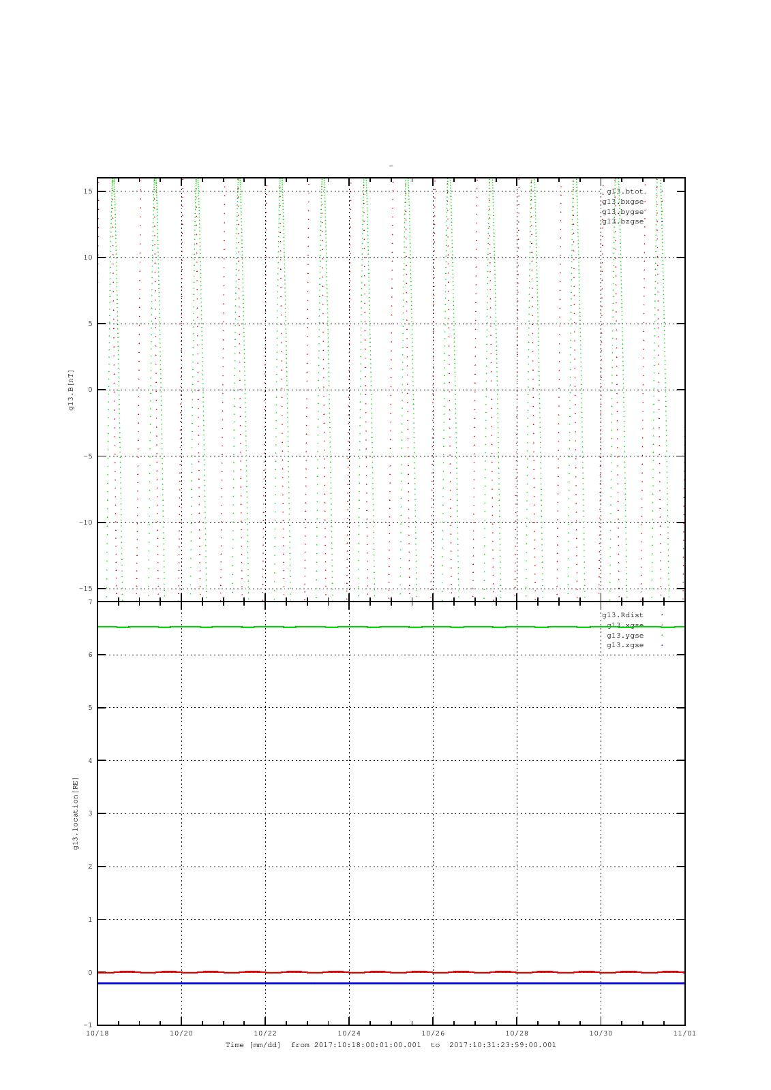
Task: Select the g13.ygse legend entry
Action: (x=625, y=636)
